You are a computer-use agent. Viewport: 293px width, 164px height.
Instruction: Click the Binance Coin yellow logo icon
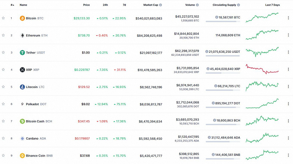coord(22,155)
